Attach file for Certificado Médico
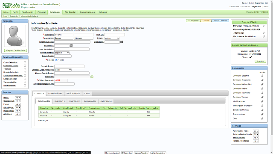273x154 pixels. coord(262,89)
